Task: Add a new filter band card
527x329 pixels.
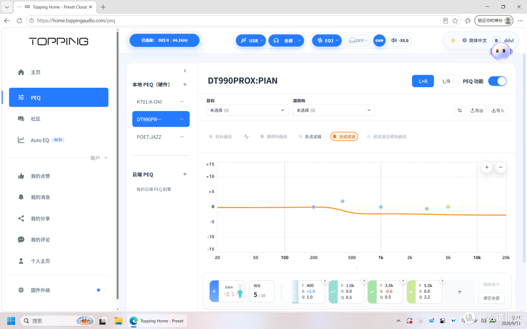Action: coord(460,292)
